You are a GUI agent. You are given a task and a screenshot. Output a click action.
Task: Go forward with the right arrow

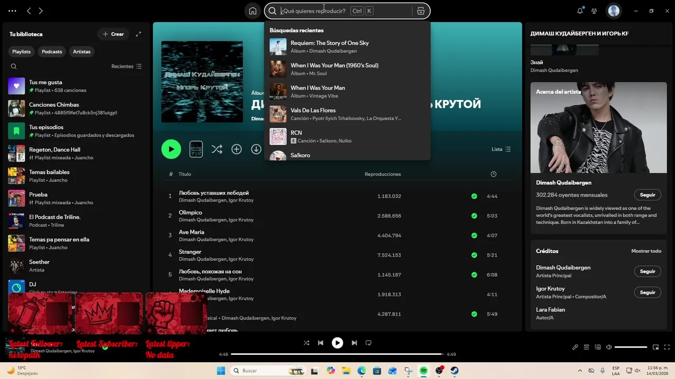41,11
